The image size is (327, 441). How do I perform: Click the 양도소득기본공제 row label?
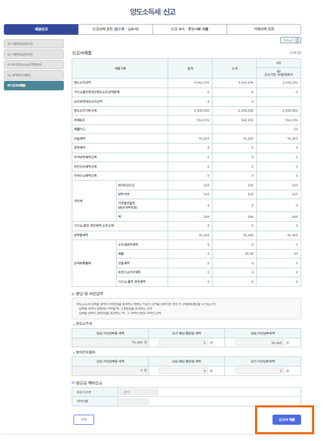pyautogui.click(x=85, y=111)
